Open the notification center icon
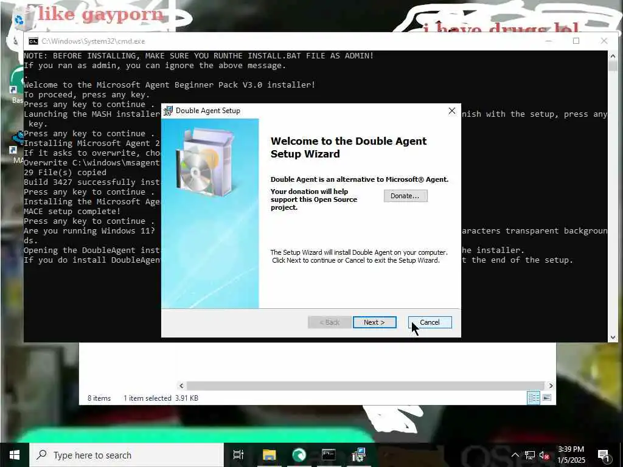Viewport: 623px width, 467px height. [604, 455]
